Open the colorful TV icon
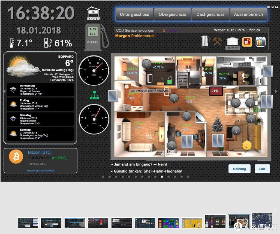The height and width of the screenshot is (234, 280). click(x=260, y=42)
